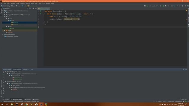189x106 pixels.
Task: Expand the target folder in Project tree
Action: (5, 31)
